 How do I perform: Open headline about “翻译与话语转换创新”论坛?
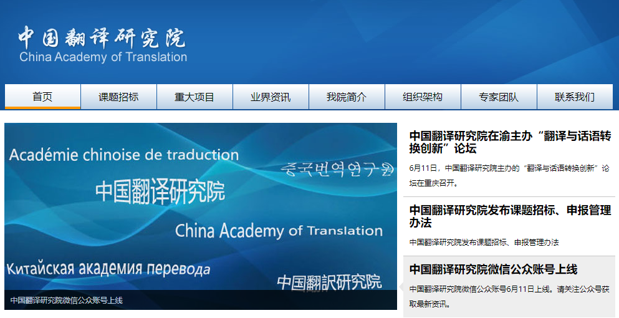pyautogui.click(x=510, y=142)
